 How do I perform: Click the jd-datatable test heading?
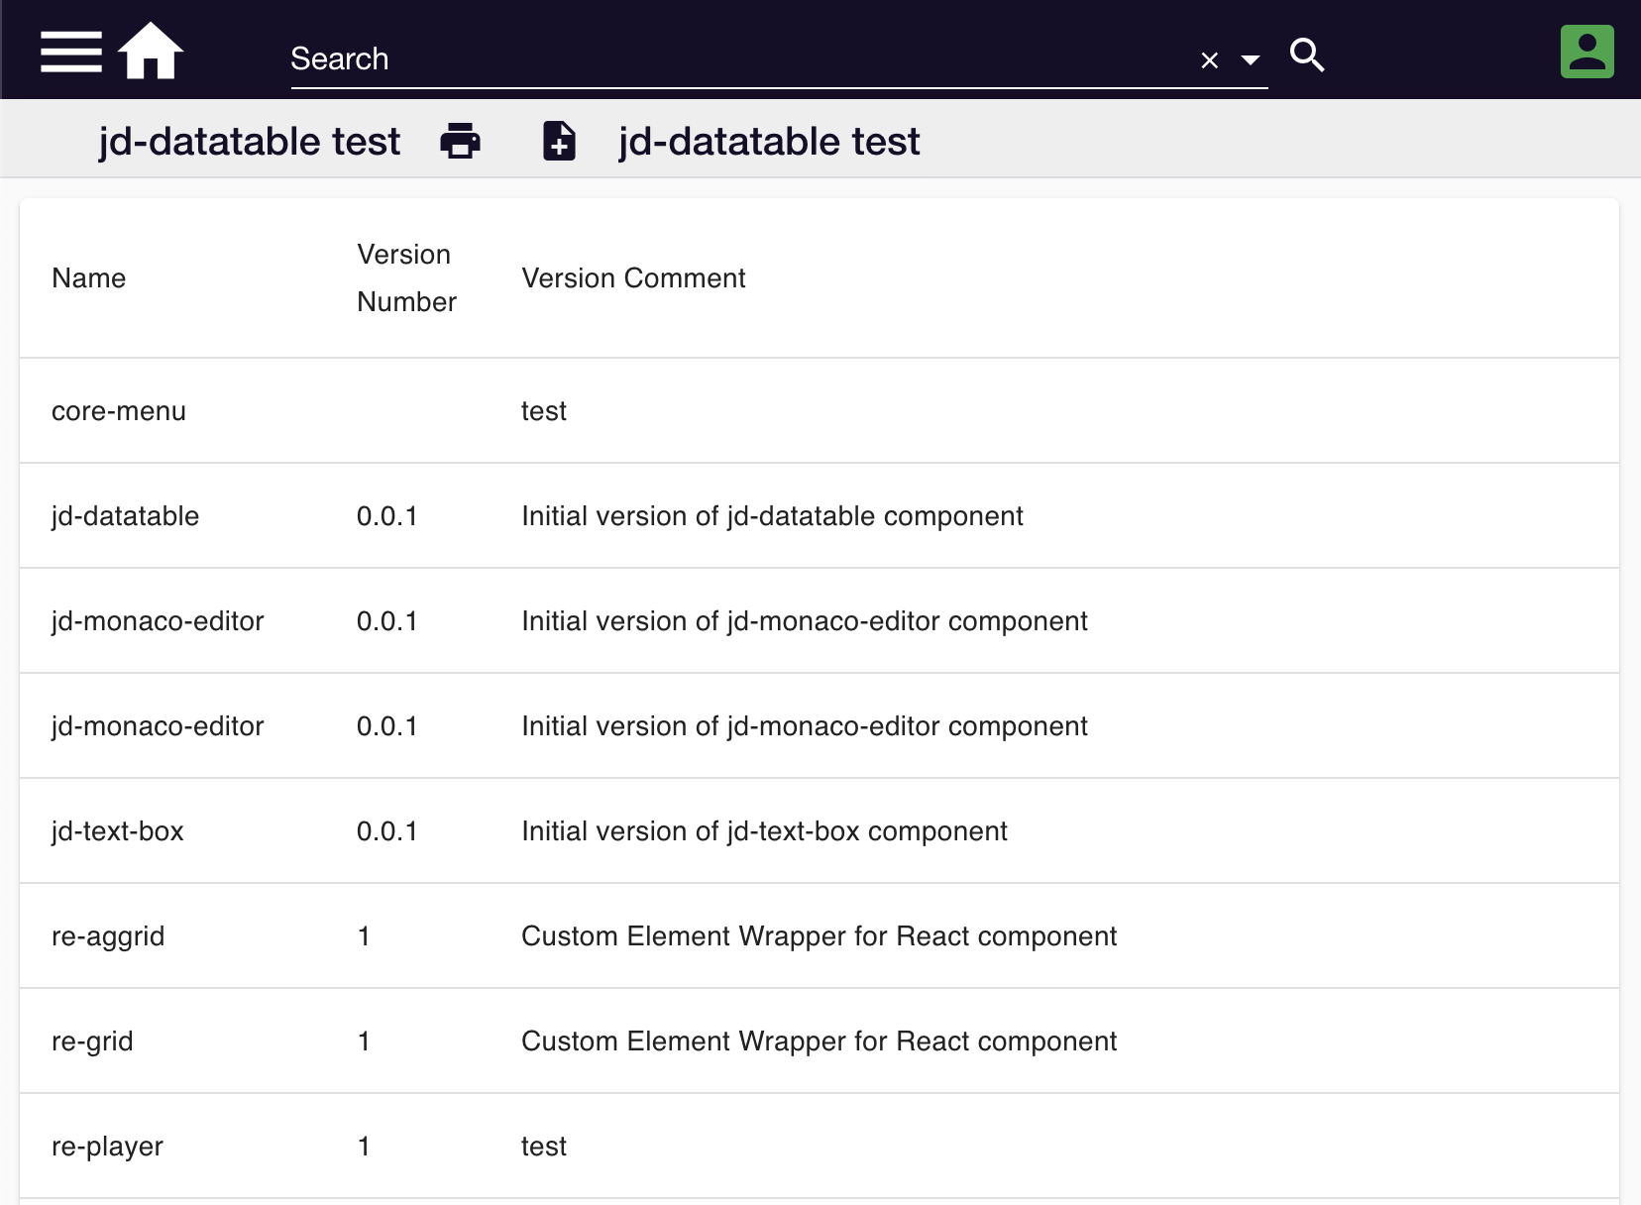coord(249,141)
